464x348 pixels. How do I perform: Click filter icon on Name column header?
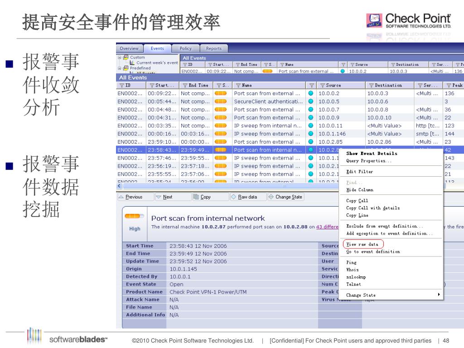tap(238, 85)
